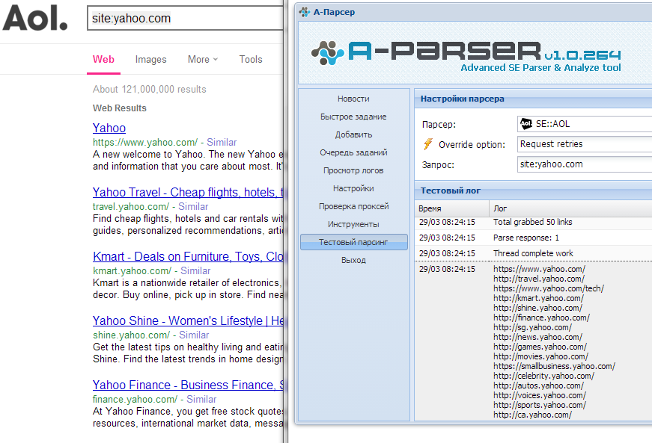The image size is (652, 443).
Task: Click the Тестовый лог panel header
Action: tap(534, 190)
